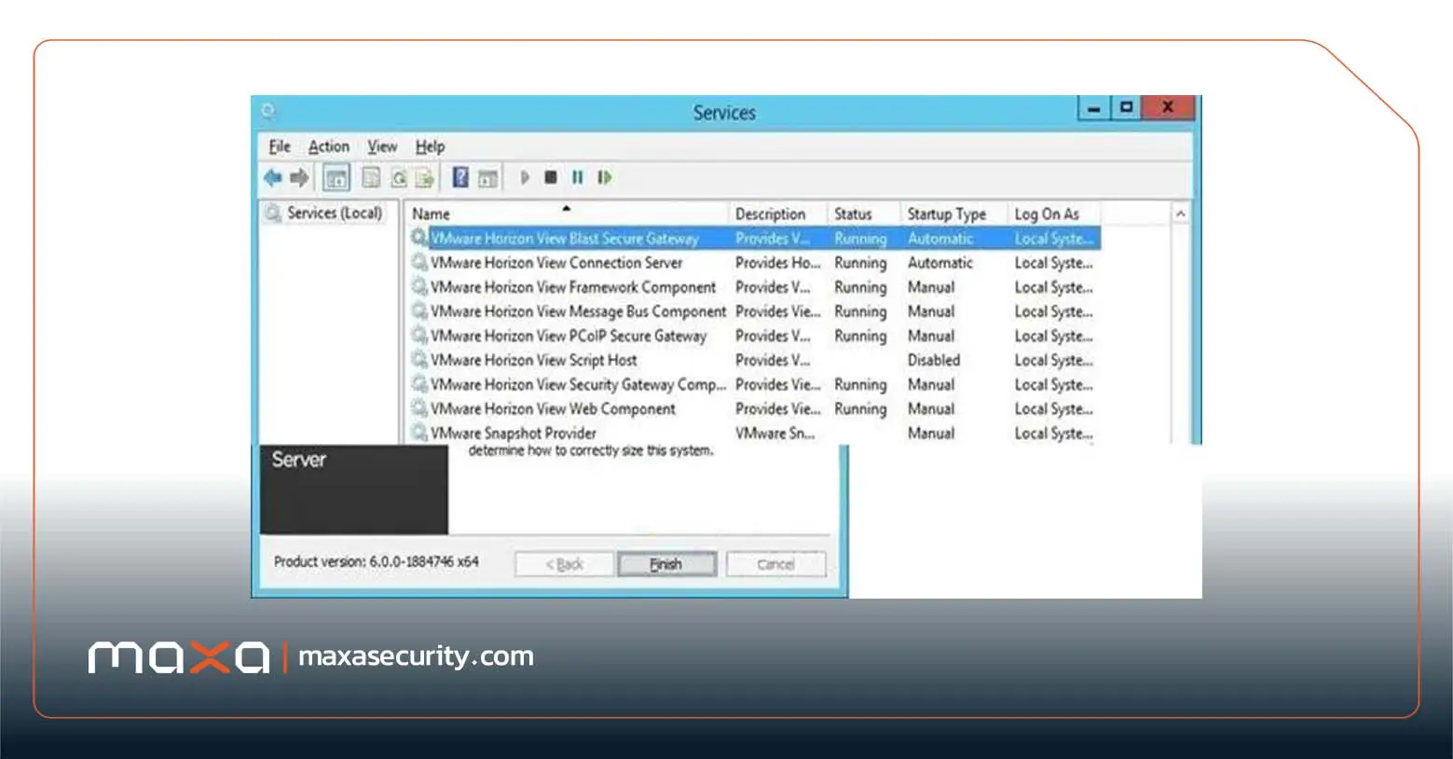Select VMware Horizon View Script Host row

click(x=755, y=359)
